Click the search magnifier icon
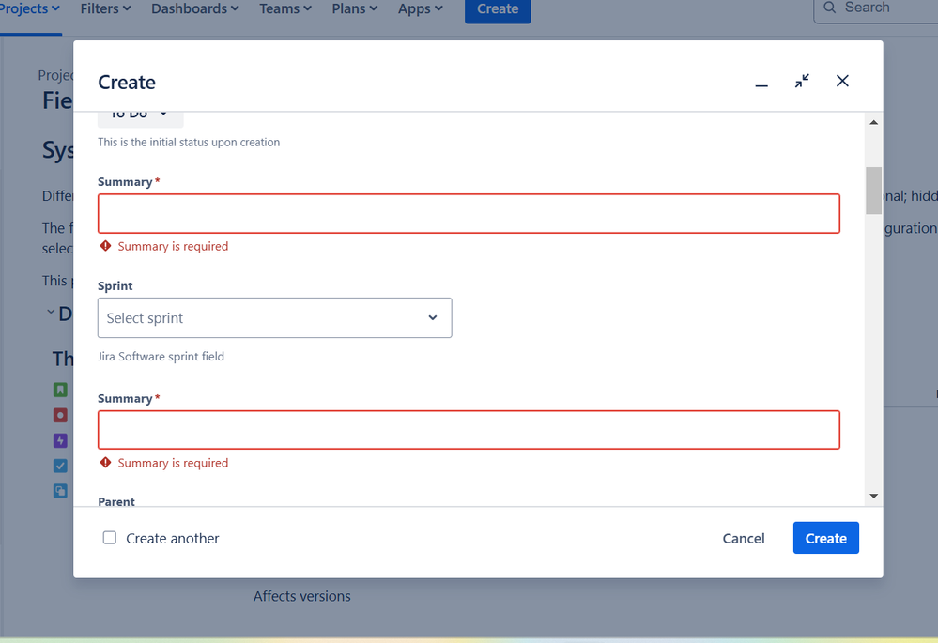The image size is (938, 643). [830, 8]
